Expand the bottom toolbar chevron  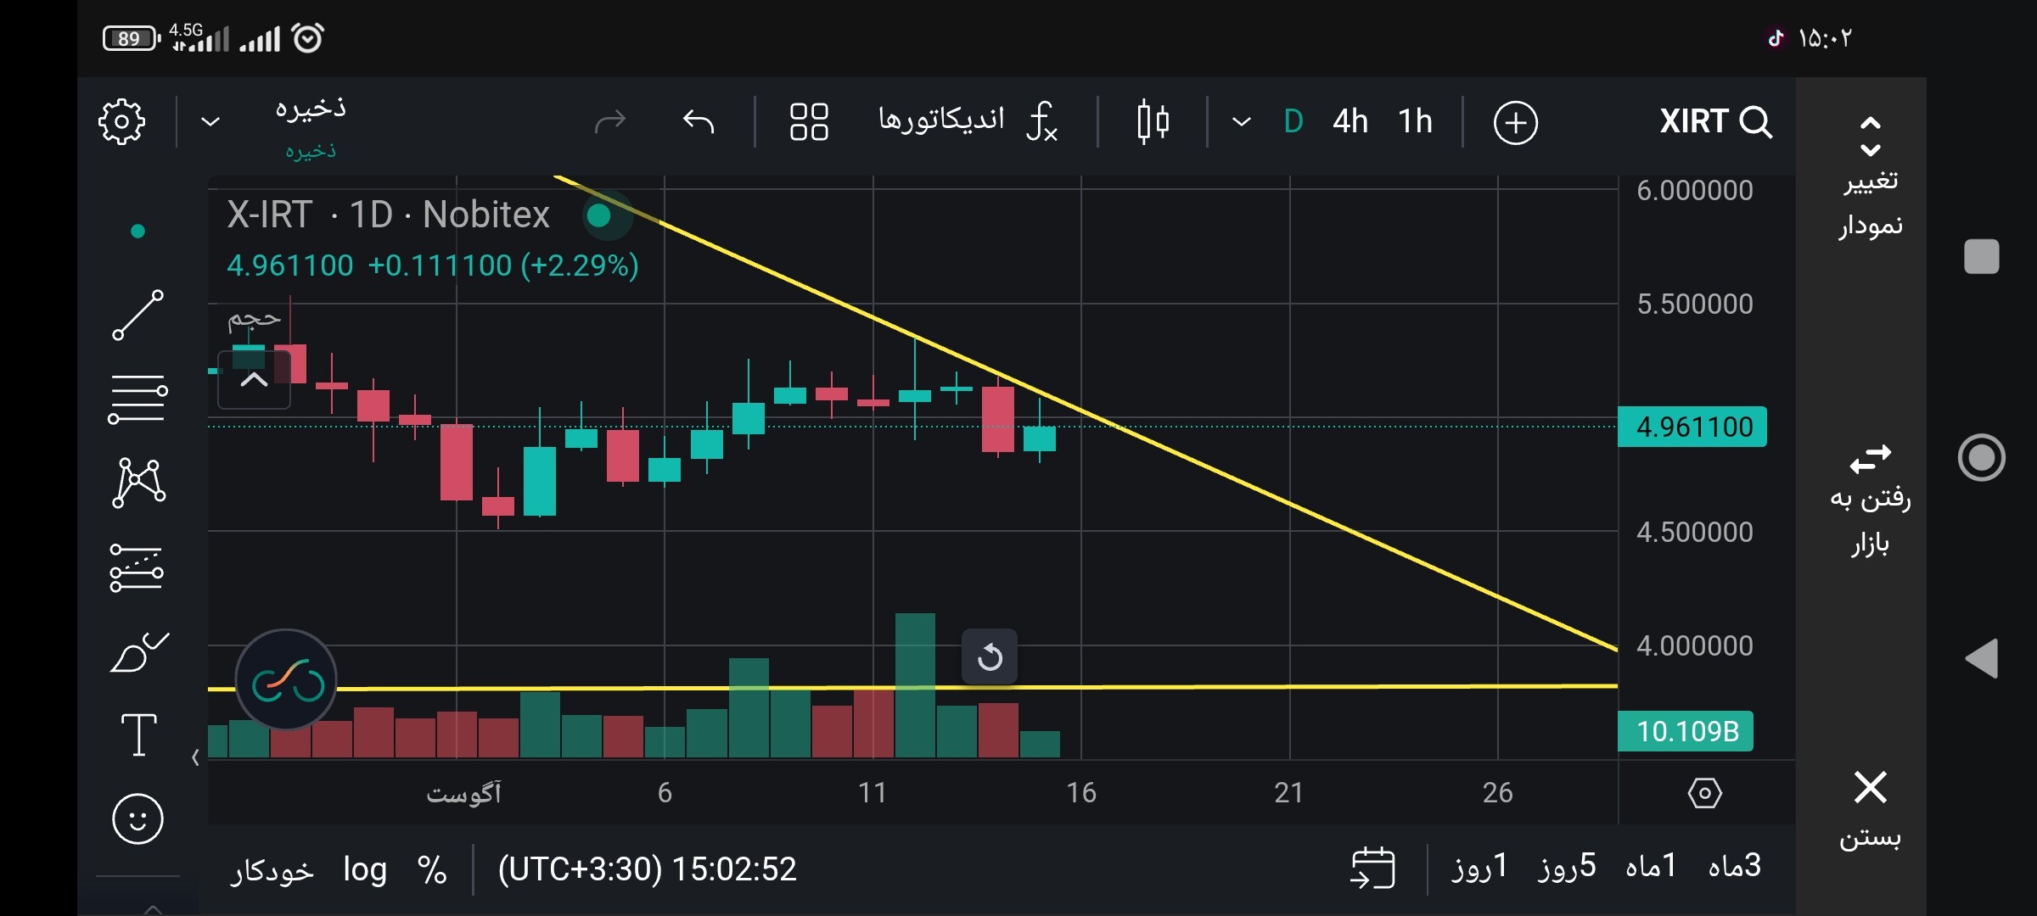pos(153,908)
